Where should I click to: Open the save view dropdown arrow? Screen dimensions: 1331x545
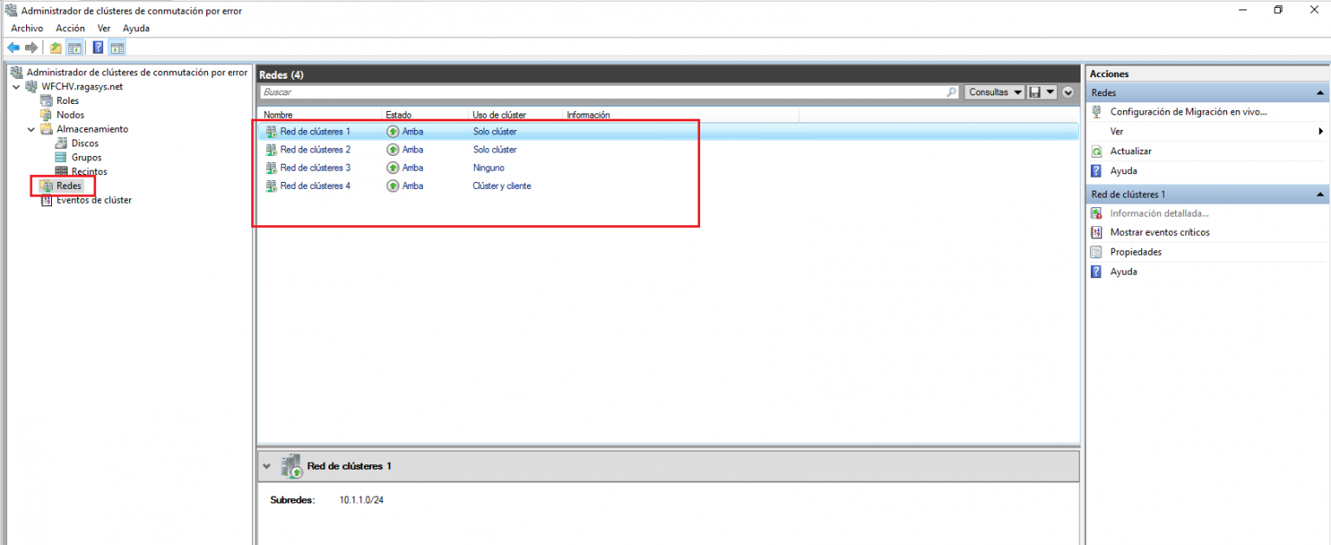point(1049,92)
